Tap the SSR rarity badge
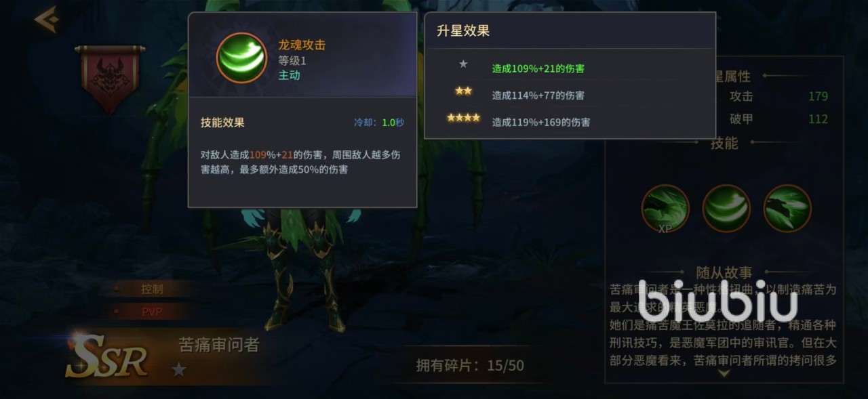This screenshot has width=868, height=399. (x=106, y=356)
